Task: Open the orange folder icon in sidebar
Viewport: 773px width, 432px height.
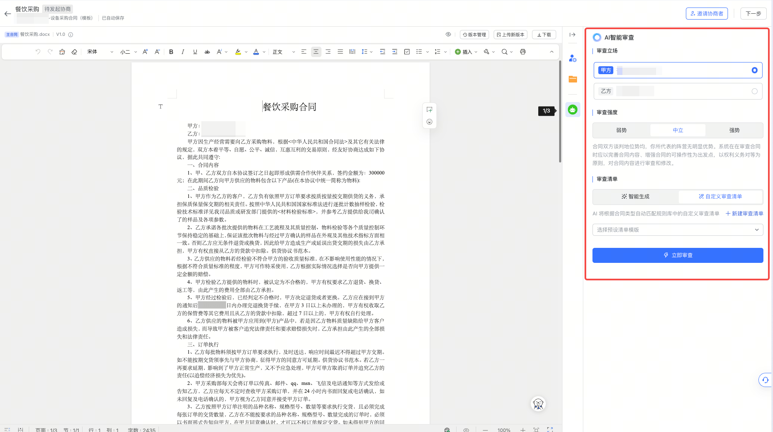Action: pos(572,79)
